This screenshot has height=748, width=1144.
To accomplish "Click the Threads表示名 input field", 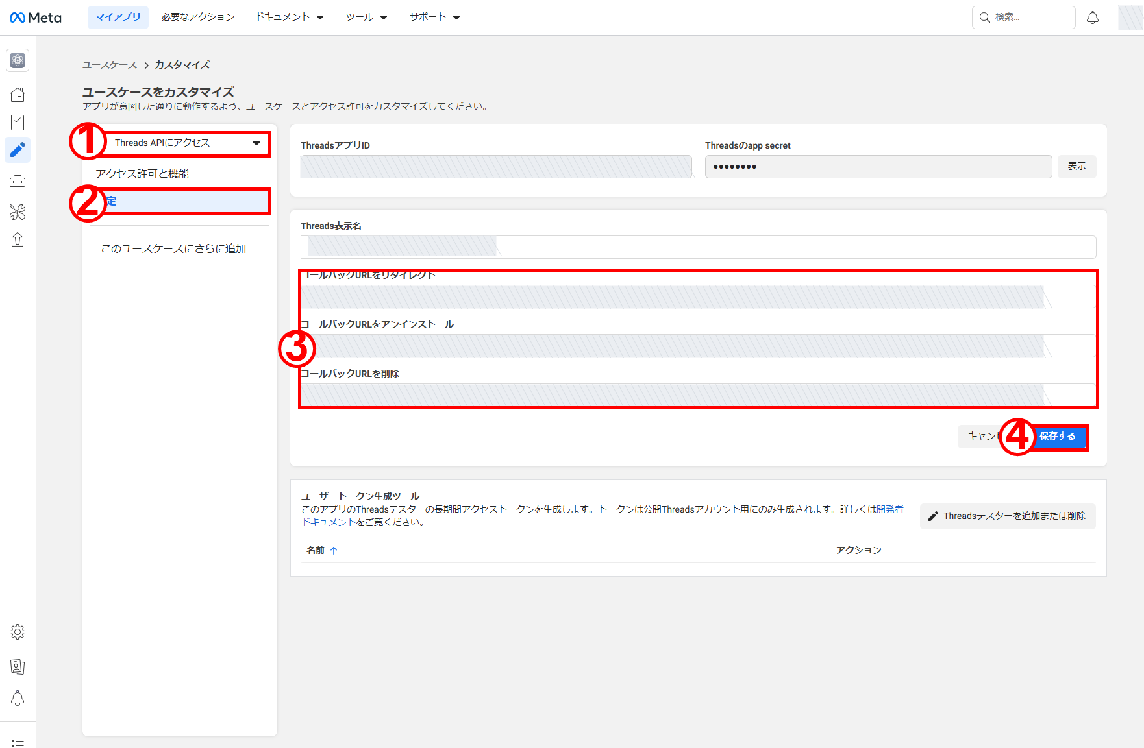I will pos(698,247).
